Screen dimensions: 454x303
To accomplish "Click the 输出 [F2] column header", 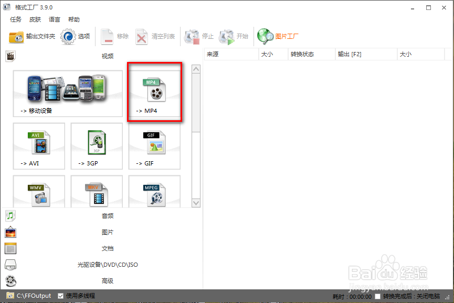I will 366,54.
